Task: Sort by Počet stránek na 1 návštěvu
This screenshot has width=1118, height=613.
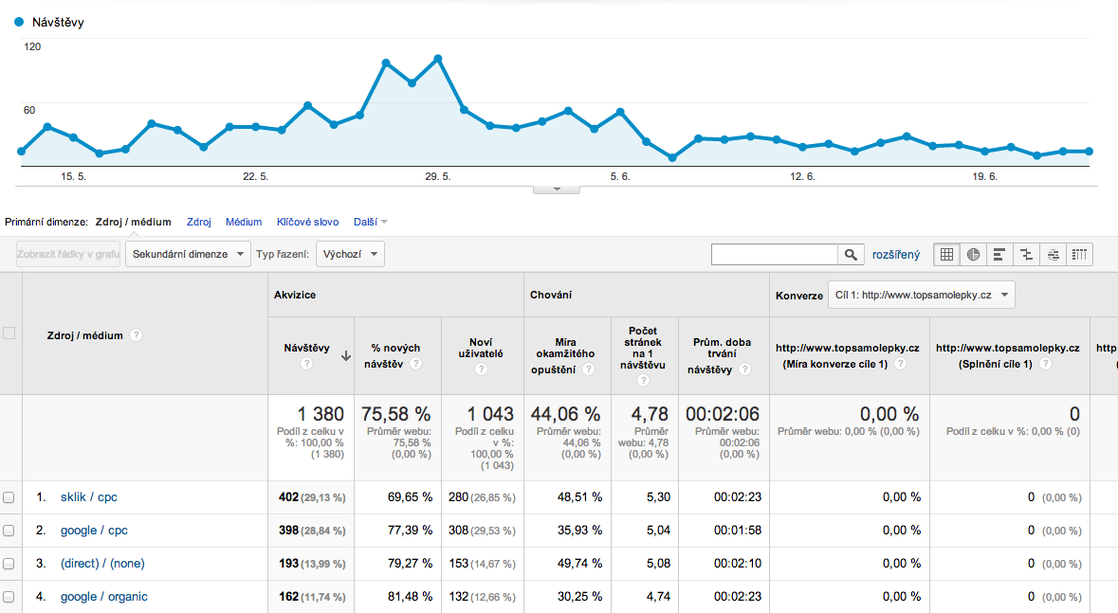Action: coord(643,348)
